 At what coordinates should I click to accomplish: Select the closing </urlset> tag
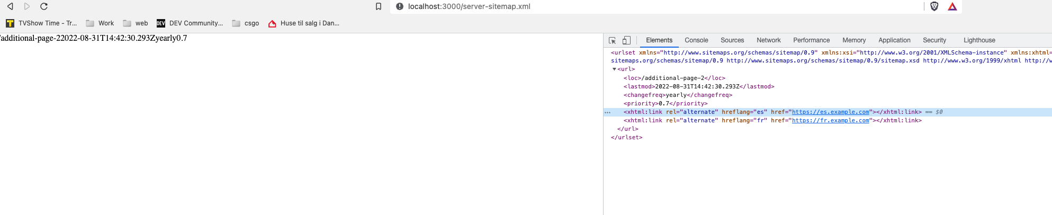[627, 137]
